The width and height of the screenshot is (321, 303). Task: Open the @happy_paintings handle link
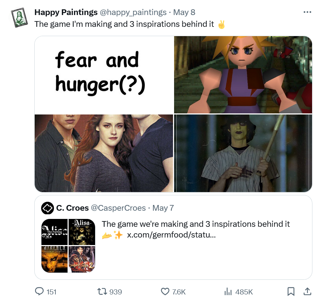133,13
